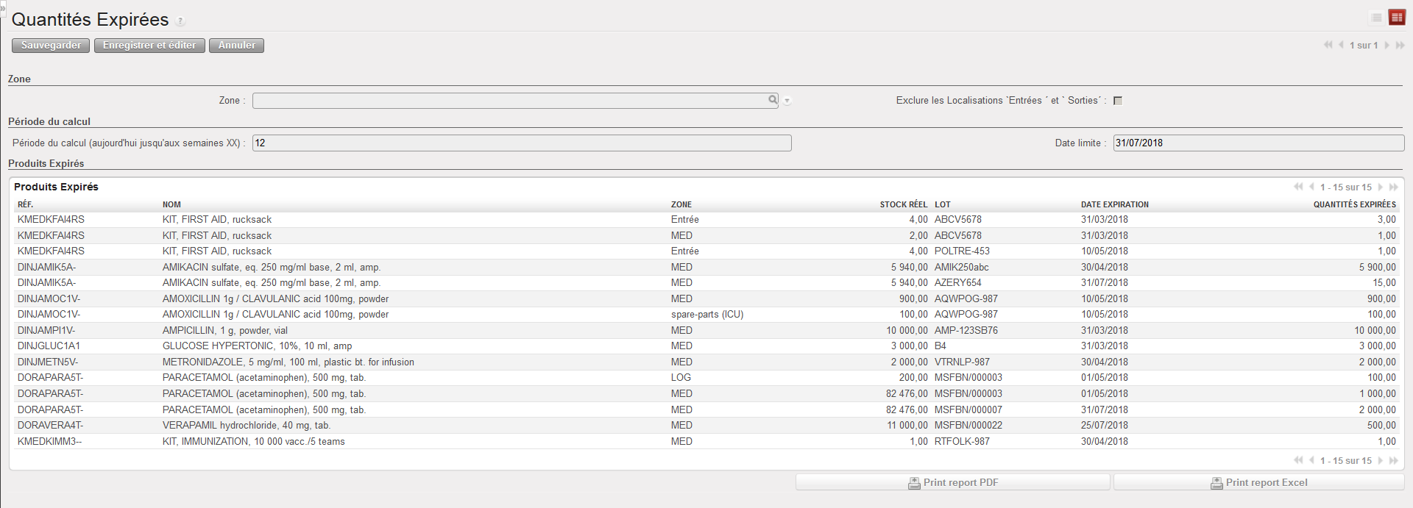Select the VERAPAMIL hydrochloride product row
The image size is (1413, 508).
246,426
